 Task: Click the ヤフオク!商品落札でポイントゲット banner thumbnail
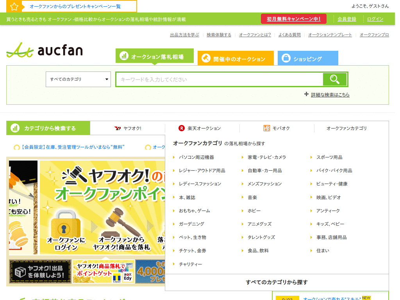click(x=103, y=272)
